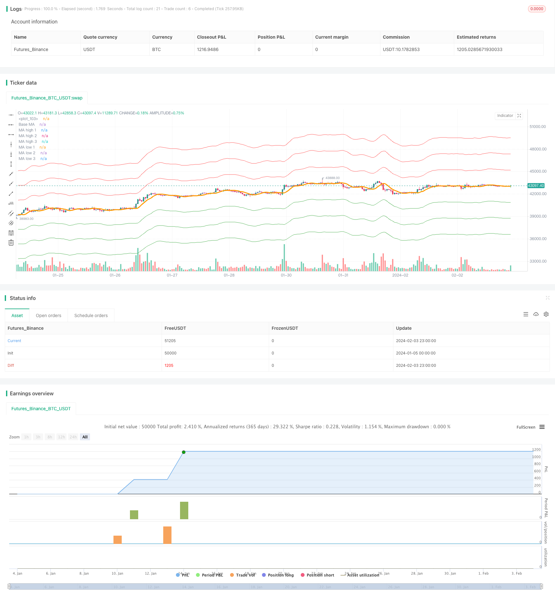555x599 pixels.
Task: Choose the Fibonacci retracement lines tool
Action: [11, 233]
